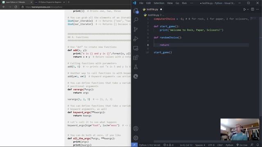Open the Source Control view
The height and width of the screenshot is (147, 262).
(136, 29)
